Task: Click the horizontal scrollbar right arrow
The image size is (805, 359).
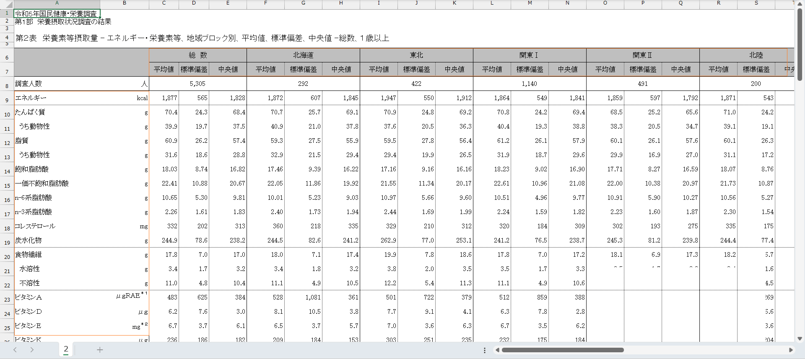Action: click(791, 350)
